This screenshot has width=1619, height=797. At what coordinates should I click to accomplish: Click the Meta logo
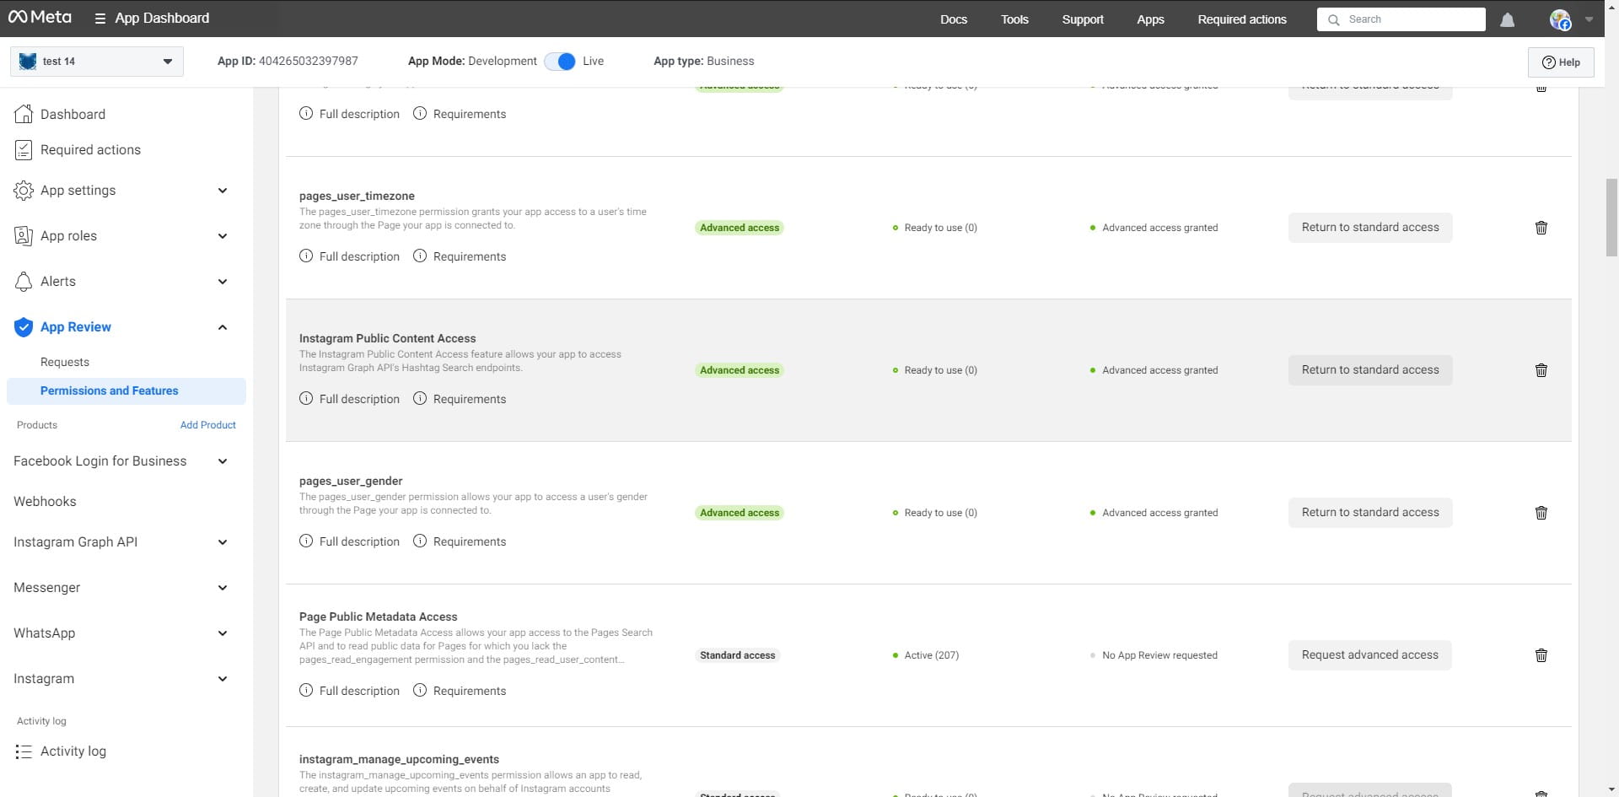[40, 18]
